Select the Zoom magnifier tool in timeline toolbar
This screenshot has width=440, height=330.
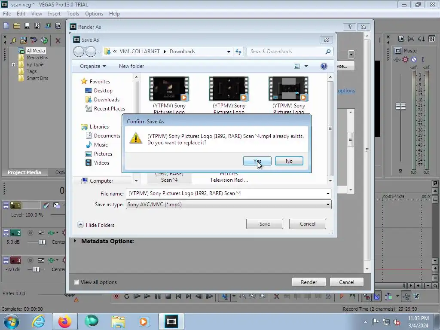pos(263,296)
